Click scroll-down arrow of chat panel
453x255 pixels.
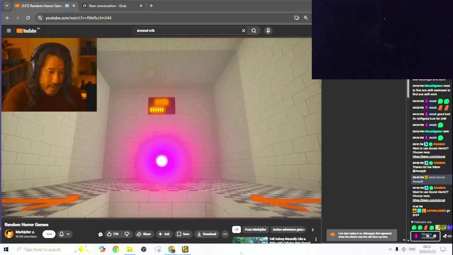pos(408,240)
